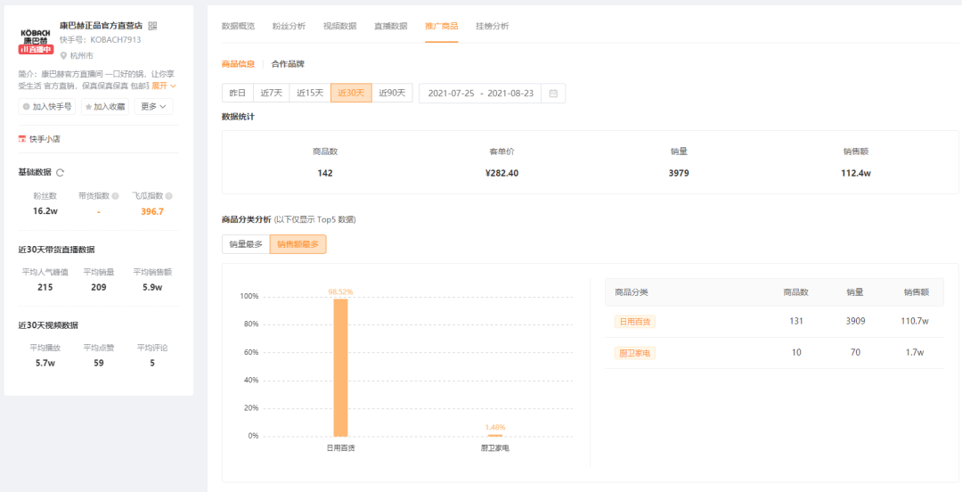Click the 销量 column header in category table
This screenshot has height=492, width=962.
[x=855, y=292]
